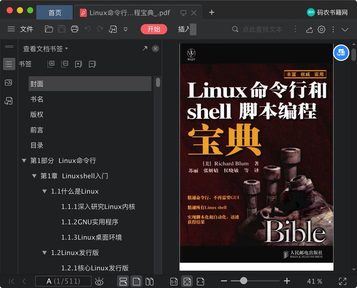Open 1.1.2GNU实用程序 bookmark
Screen dimensions: 357x288
(x=90, y=222)
